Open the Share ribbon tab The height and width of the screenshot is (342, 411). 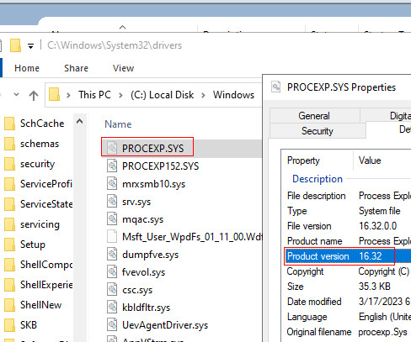coord(76,68)
